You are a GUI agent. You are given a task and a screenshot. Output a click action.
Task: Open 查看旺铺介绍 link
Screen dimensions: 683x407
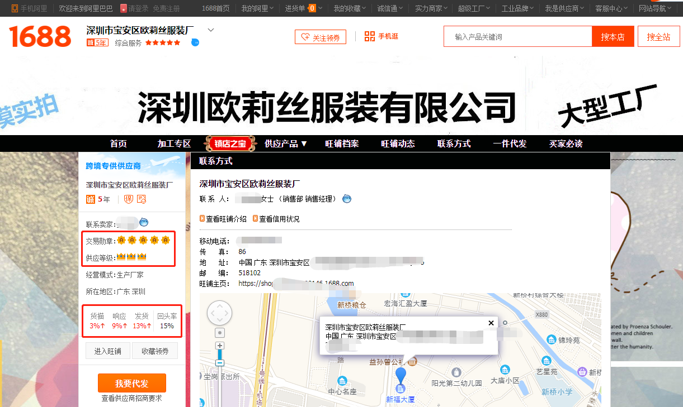tap(226, 219)
